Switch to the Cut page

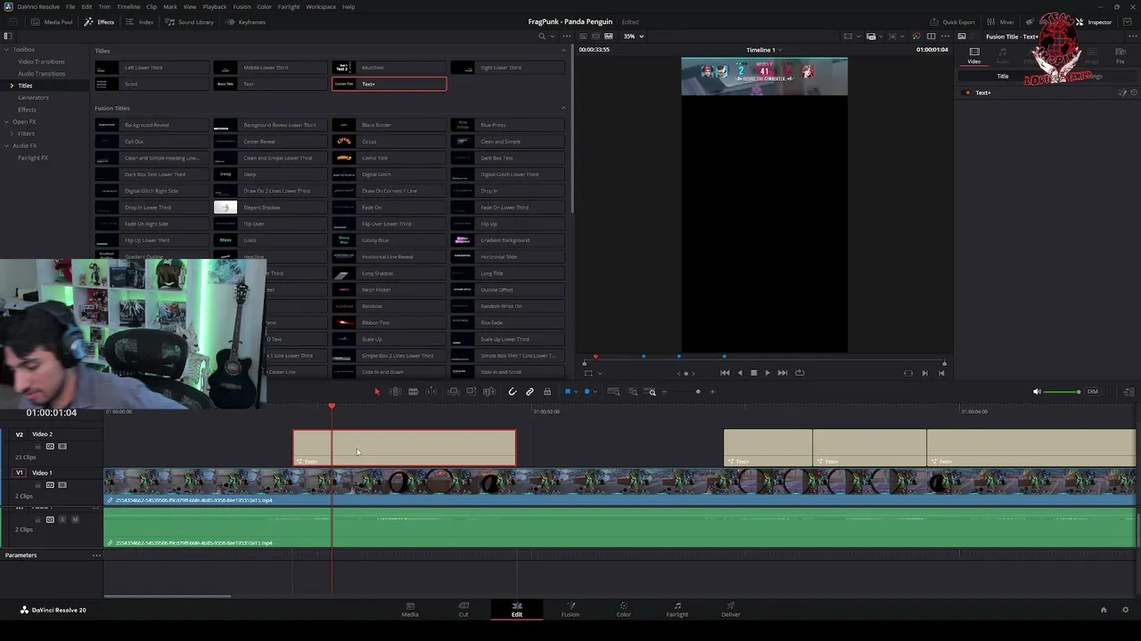coord(464,609)
